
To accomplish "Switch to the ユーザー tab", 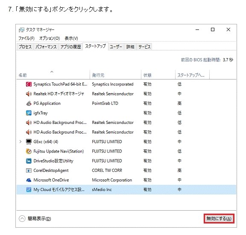I will click(x=116, y=47).
